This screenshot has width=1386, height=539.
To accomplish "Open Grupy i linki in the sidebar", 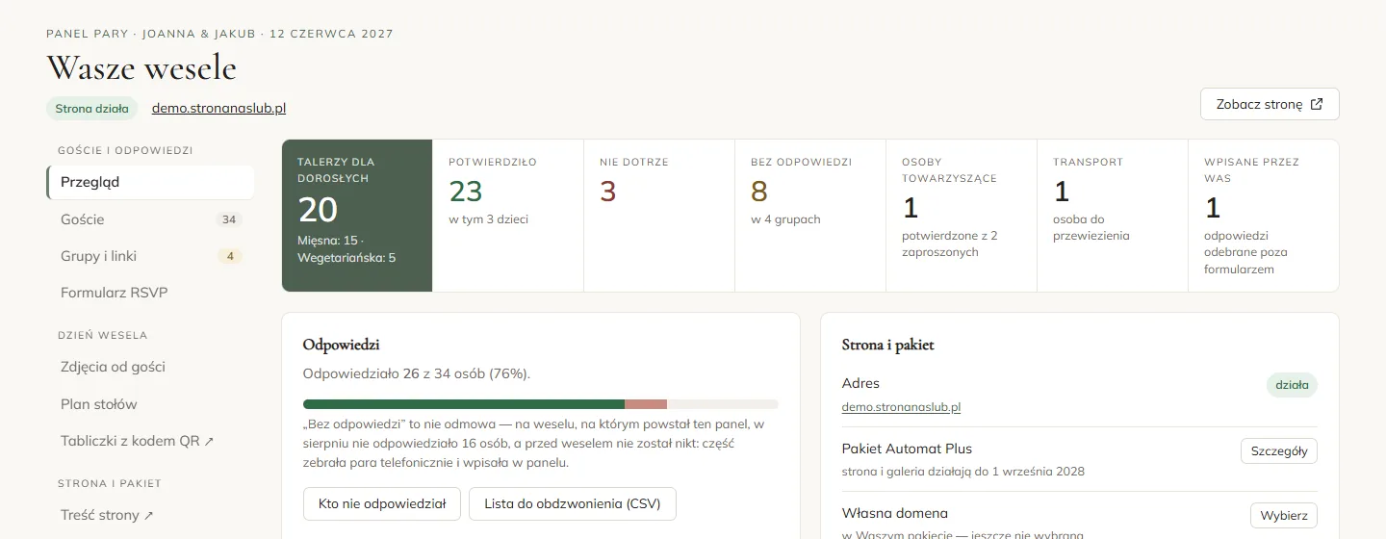I will pyautogui.click(x=150, y=256).
